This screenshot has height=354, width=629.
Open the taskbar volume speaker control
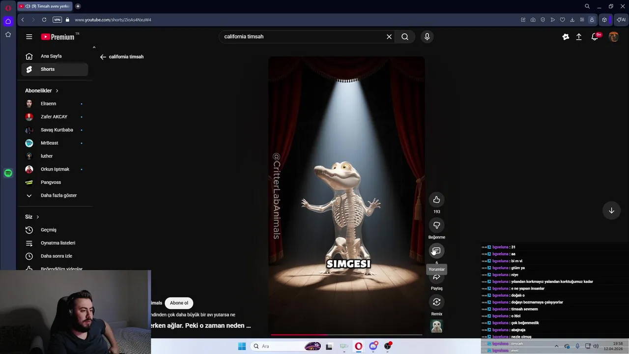click(596, 346)
